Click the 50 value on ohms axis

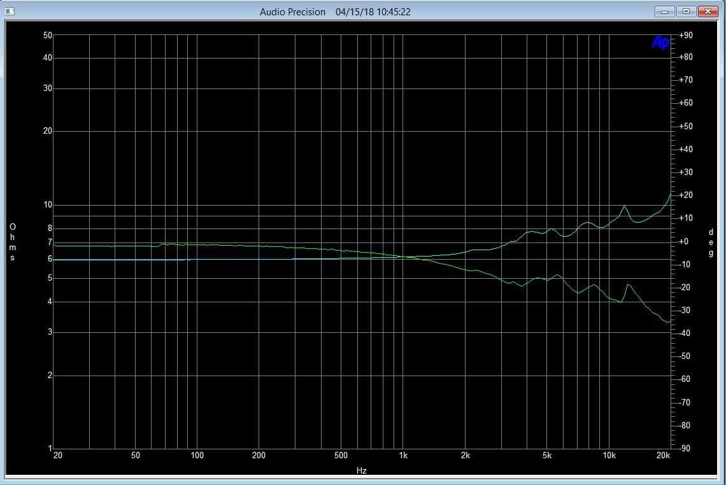tap(48, 35)
